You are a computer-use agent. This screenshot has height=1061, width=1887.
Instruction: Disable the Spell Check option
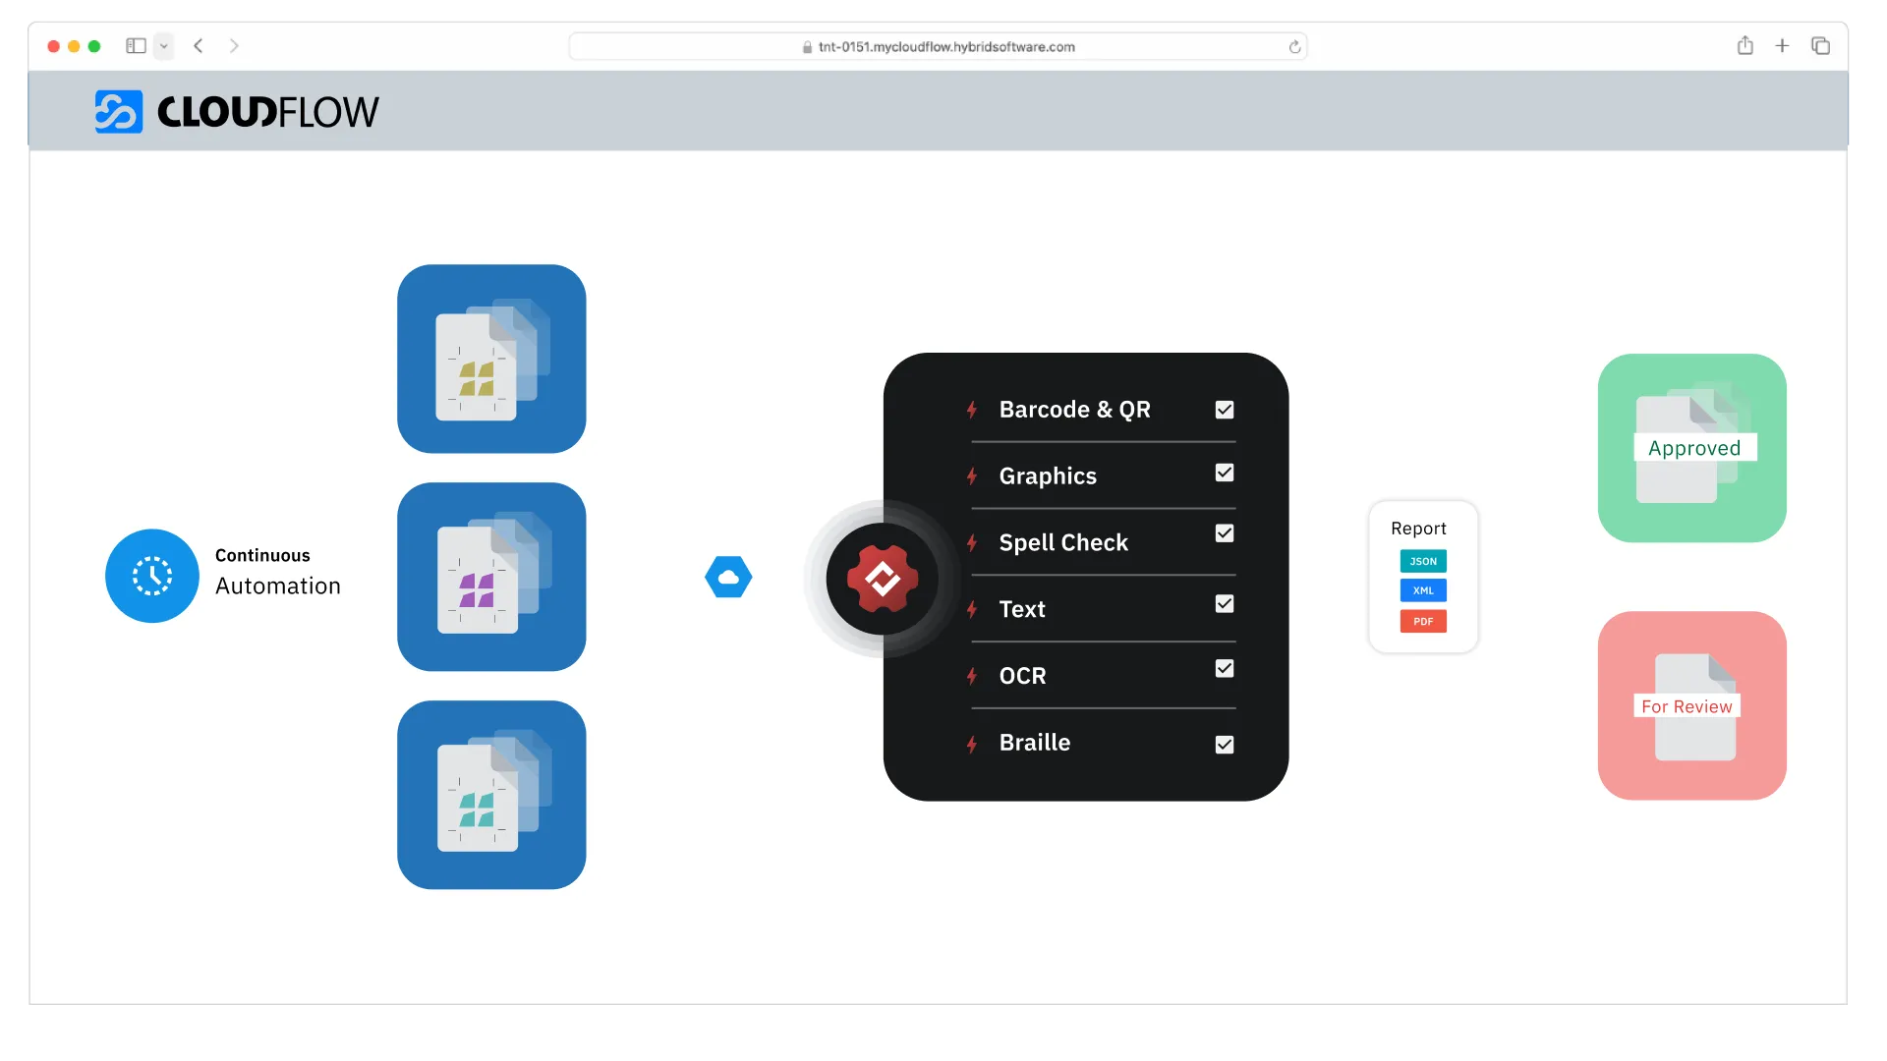[1225, 532]
